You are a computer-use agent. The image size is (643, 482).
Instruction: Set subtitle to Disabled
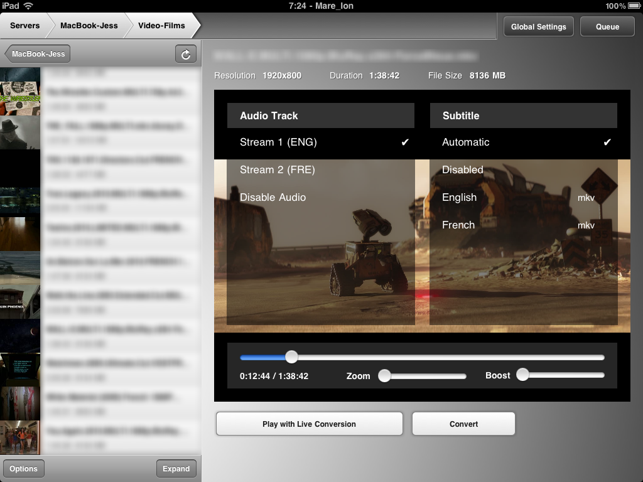523,169
